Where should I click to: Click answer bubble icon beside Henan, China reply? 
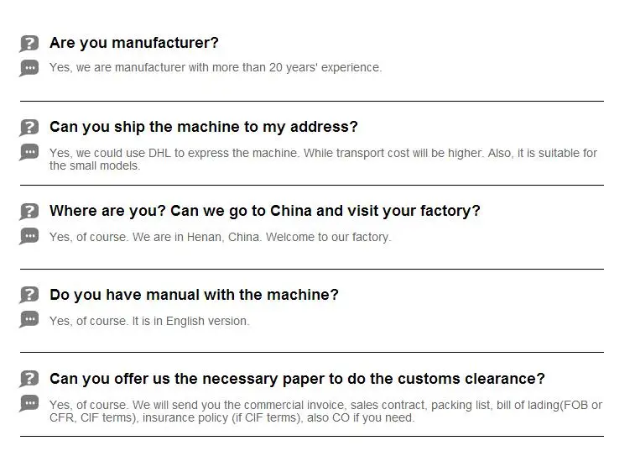[x=29, y=236]
